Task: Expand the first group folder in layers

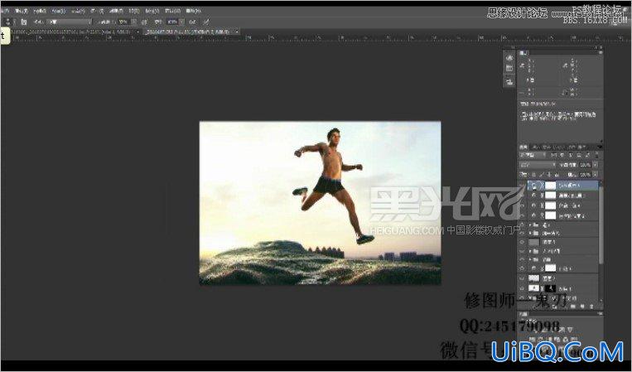Action: (x=530, y=225)
